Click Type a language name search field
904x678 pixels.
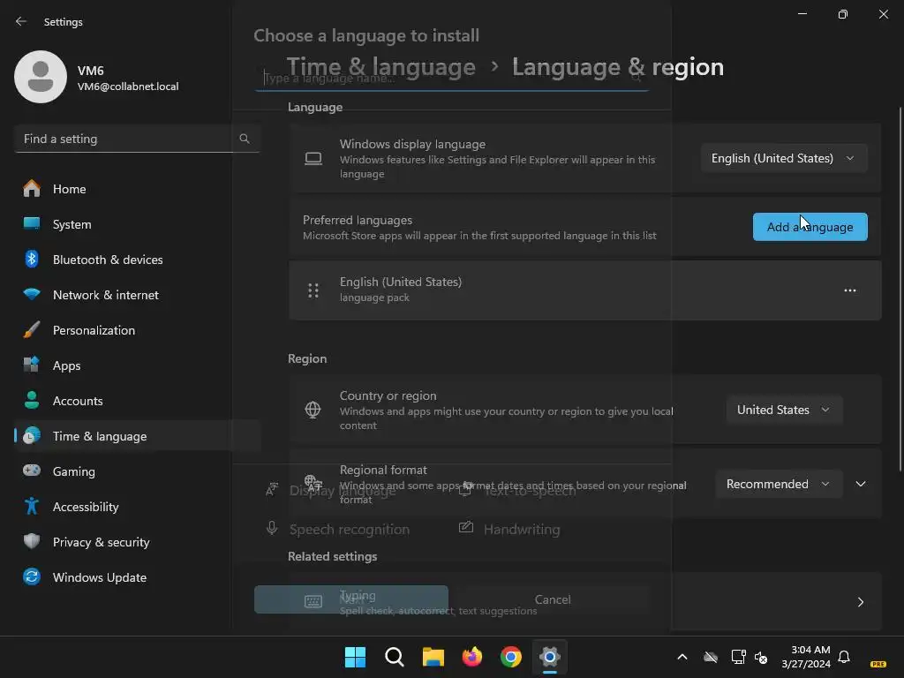[451, 79]
